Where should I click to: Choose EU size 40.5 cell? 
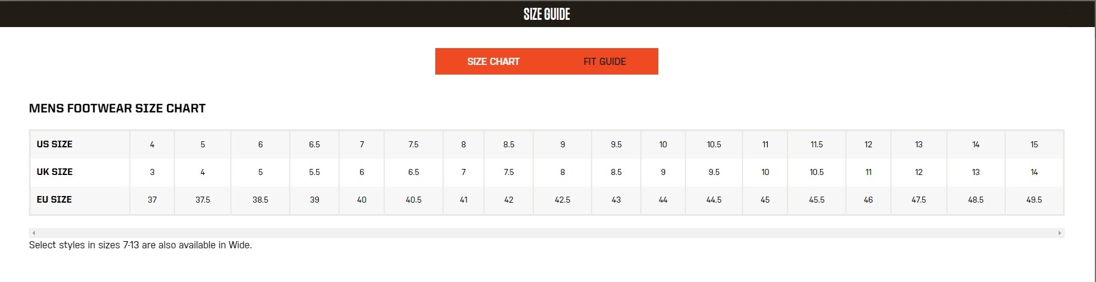click(x=414, y=200)
